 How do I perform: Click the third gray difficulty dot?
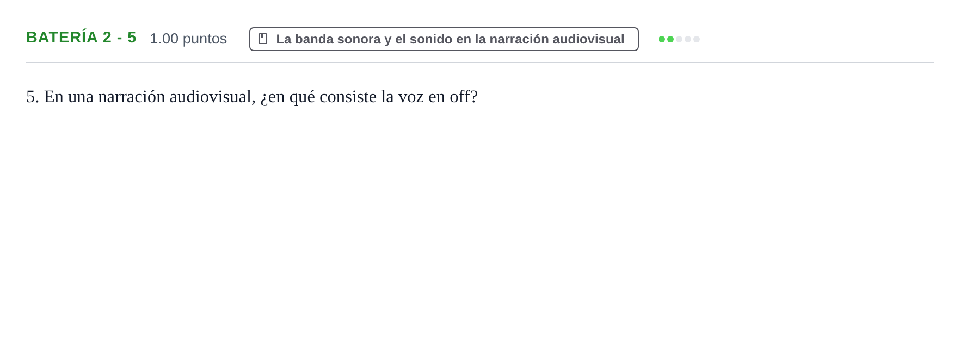coord(679,39)
